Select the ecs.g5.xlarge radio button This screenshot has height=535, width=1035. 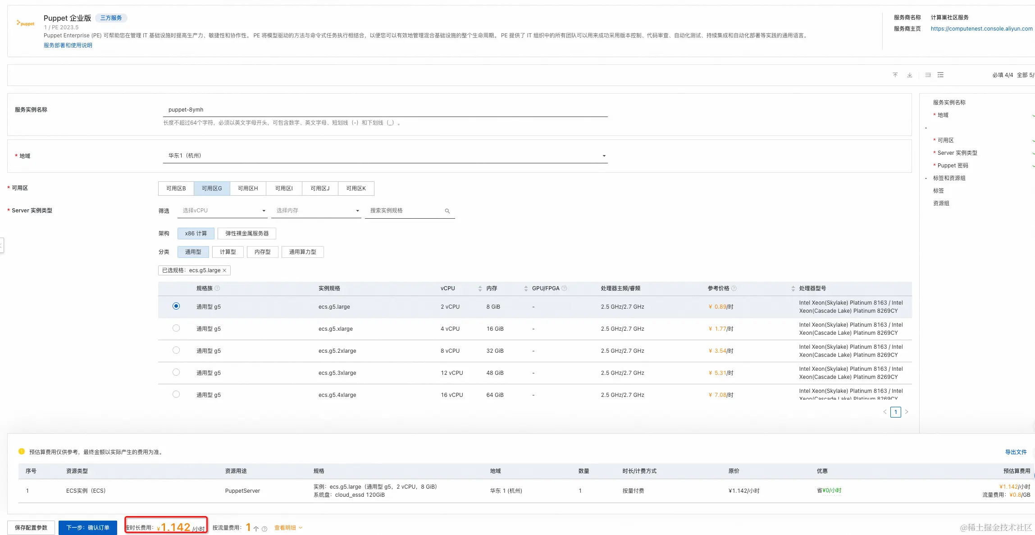click(176, 328)
